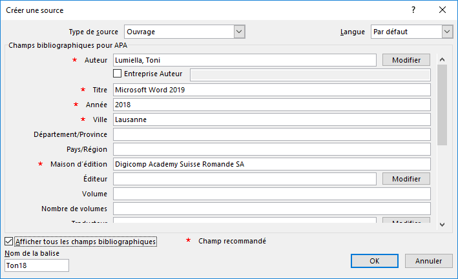Open the Type de source dropdown
Screen dimensions: 458x279
[x=184, y=32]
